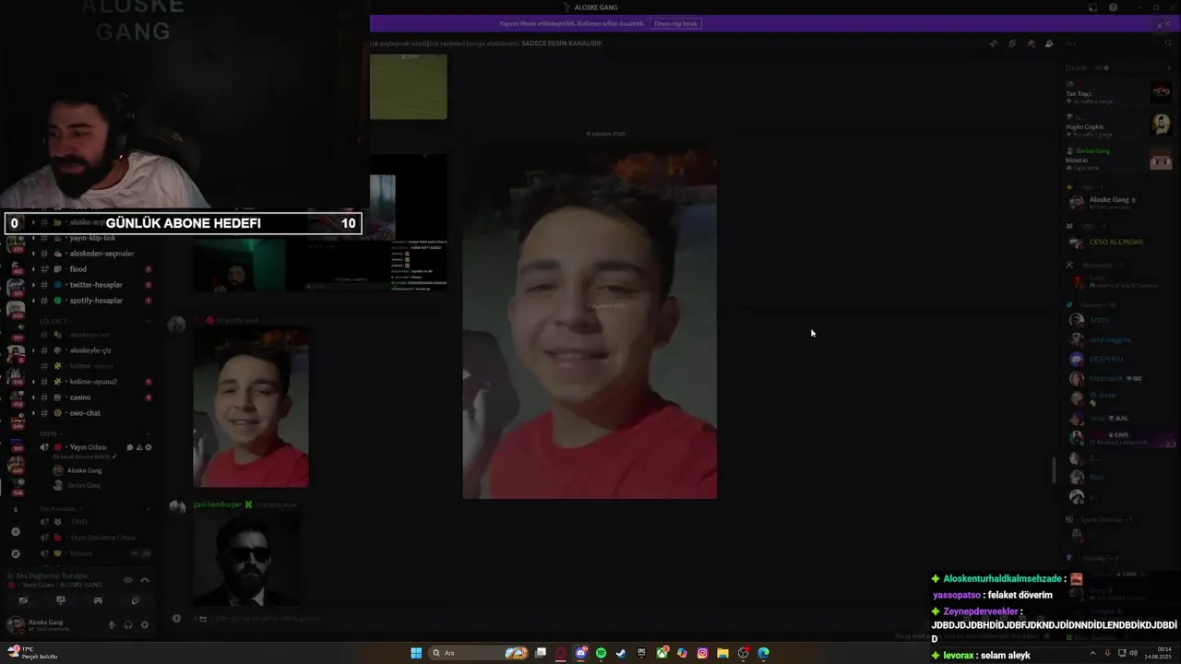Click the Devre dışı bırak button
Screen dimensions: 1181x664
pos(676,23)
